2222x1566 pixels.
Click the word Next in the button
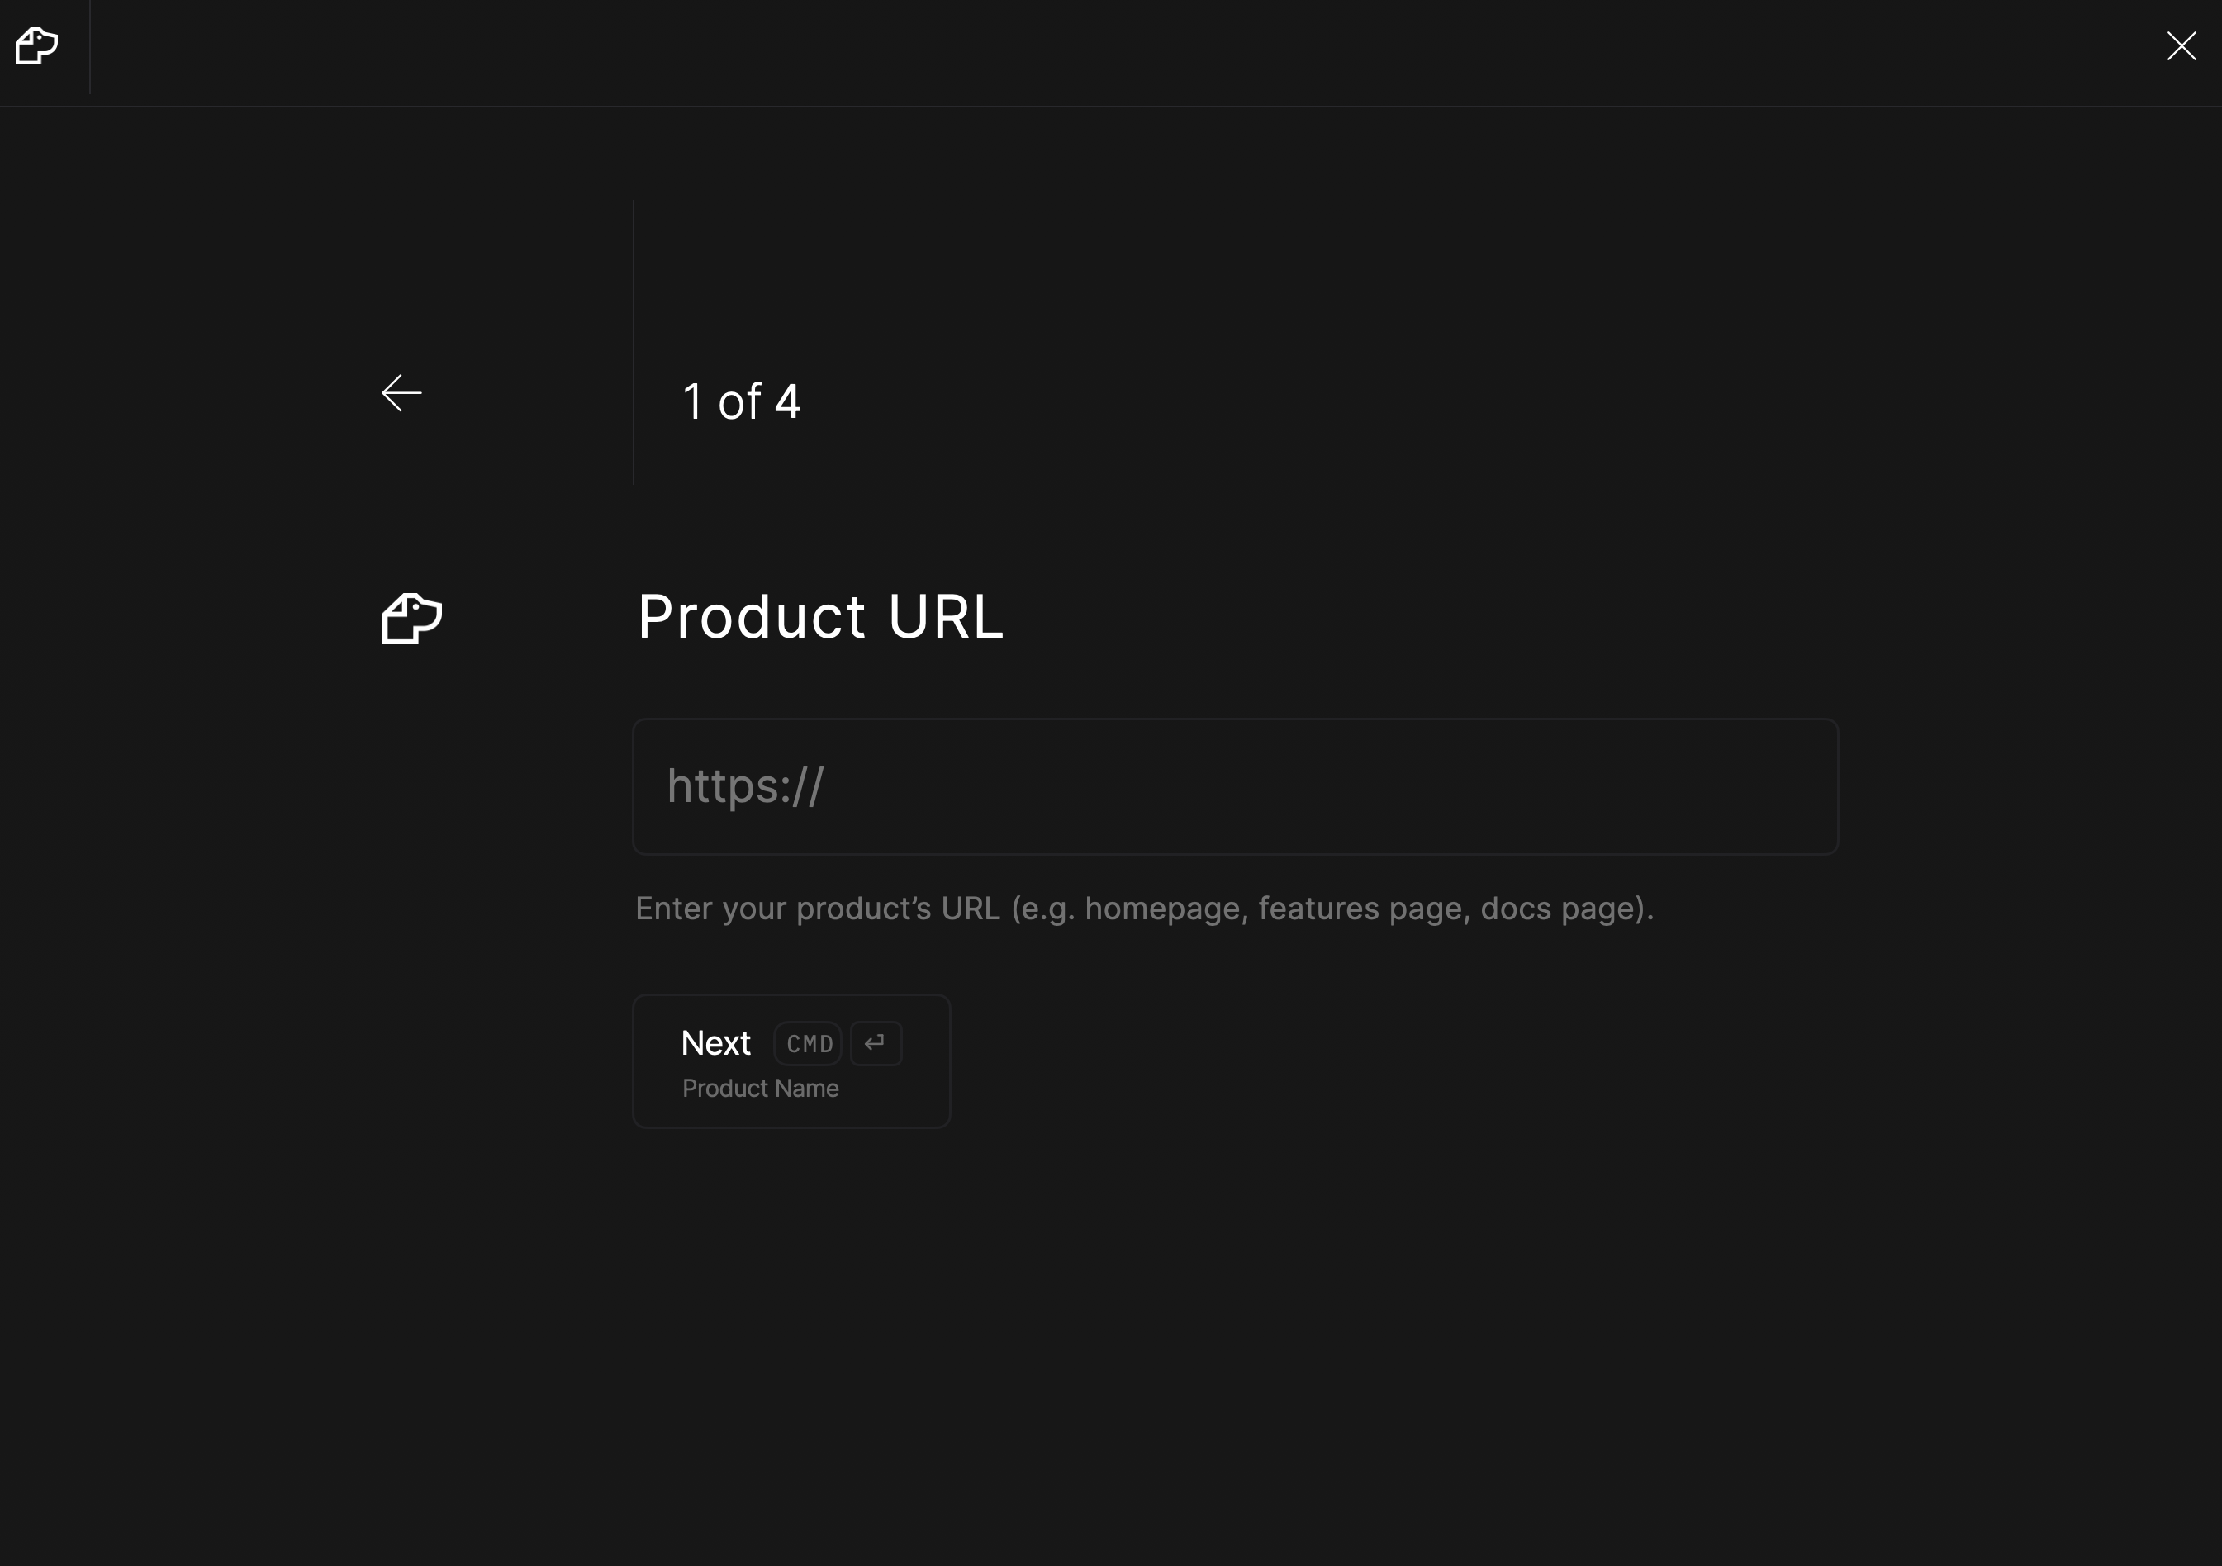click(715, 1043)
